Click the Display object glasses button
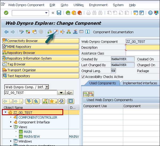The width and height of the screenshot is (160, 146). [x=70, y=93]
